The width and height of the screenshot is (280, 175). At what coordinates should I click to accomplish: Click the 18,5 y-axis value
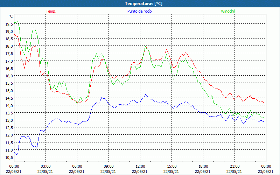[x=9, y=39]
